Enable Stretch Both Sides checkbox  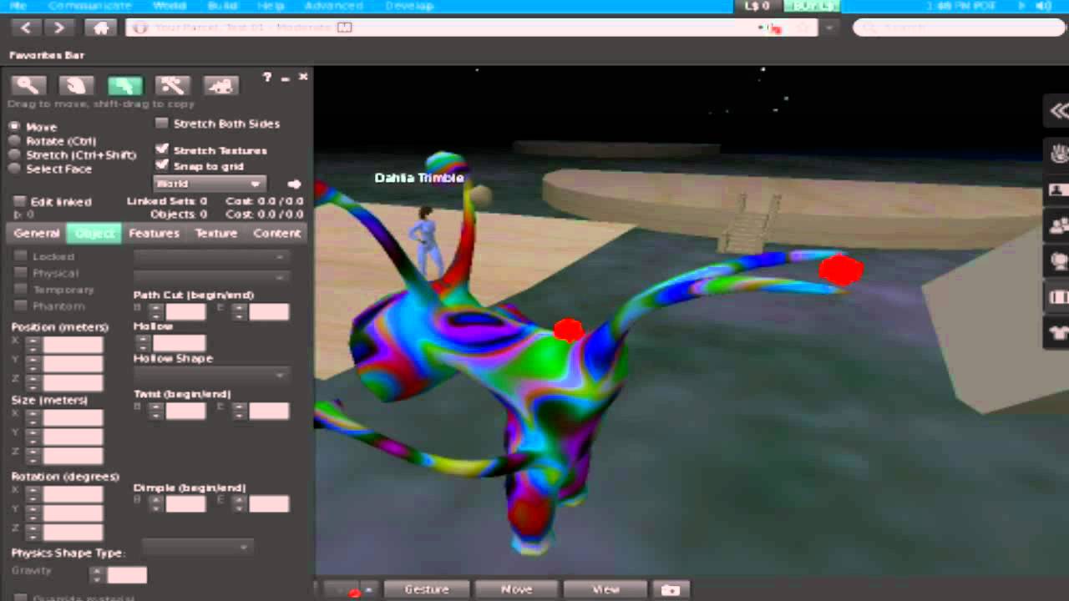click(x=162, y=124)
